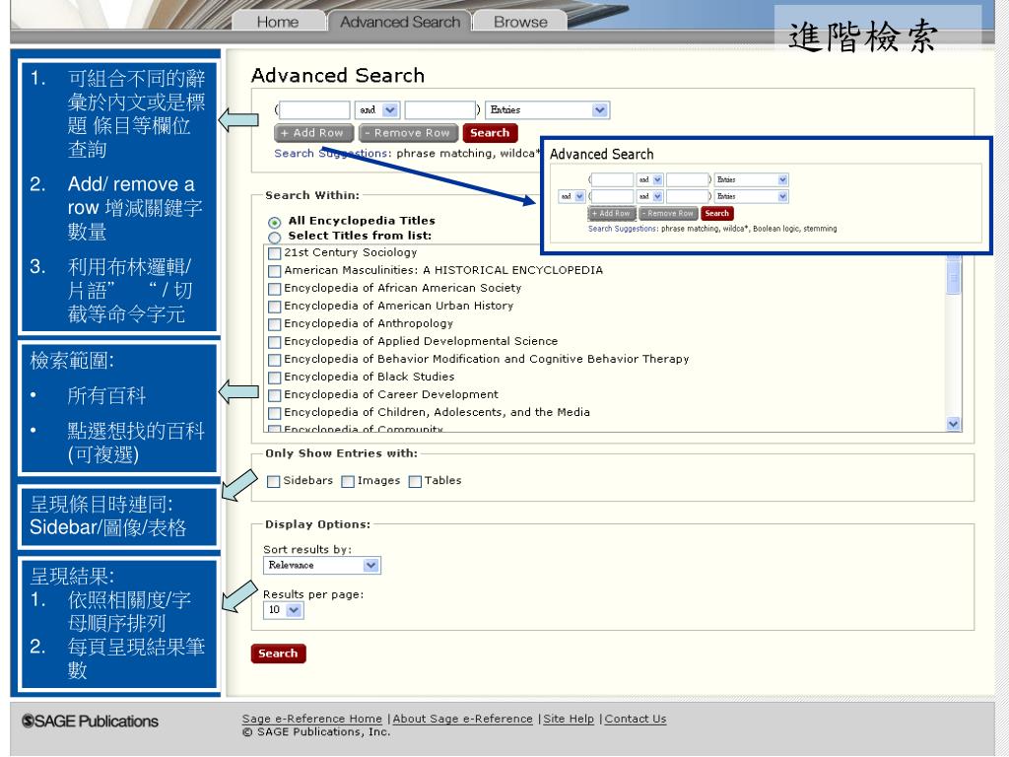Click the Encyclopedia of Black Studies title text

coord(370,378)
